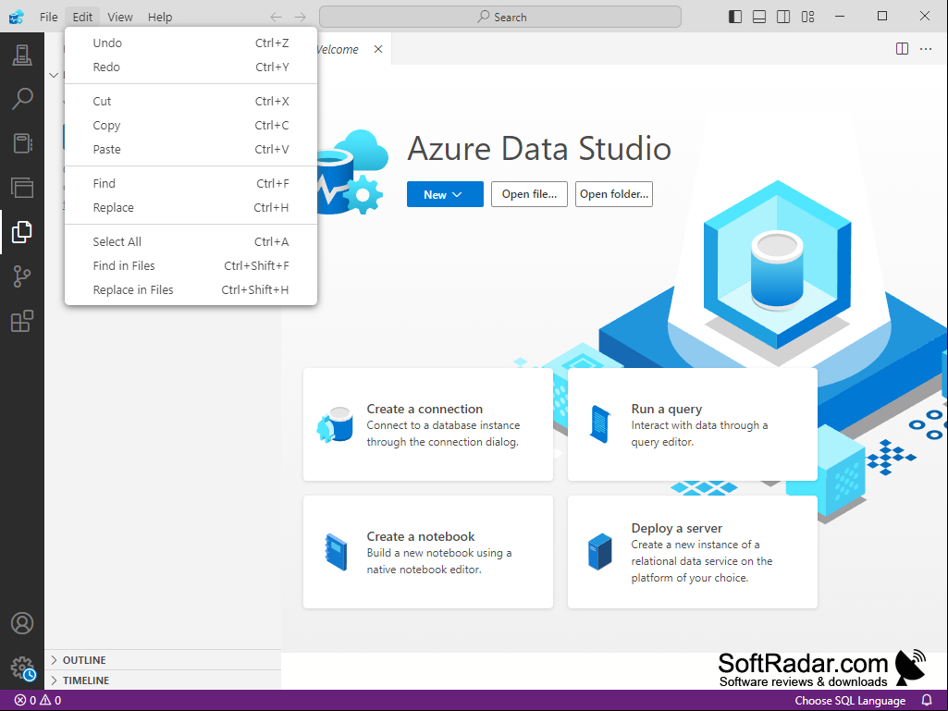The image size is (948, 711).
Task: Click the errors and warnings status indicator
Action: (38, 700)
